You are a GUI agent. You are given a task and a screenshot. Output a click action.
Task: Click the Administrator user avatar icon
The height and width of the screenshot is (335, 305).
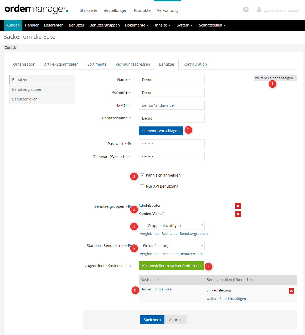point(259,10)
